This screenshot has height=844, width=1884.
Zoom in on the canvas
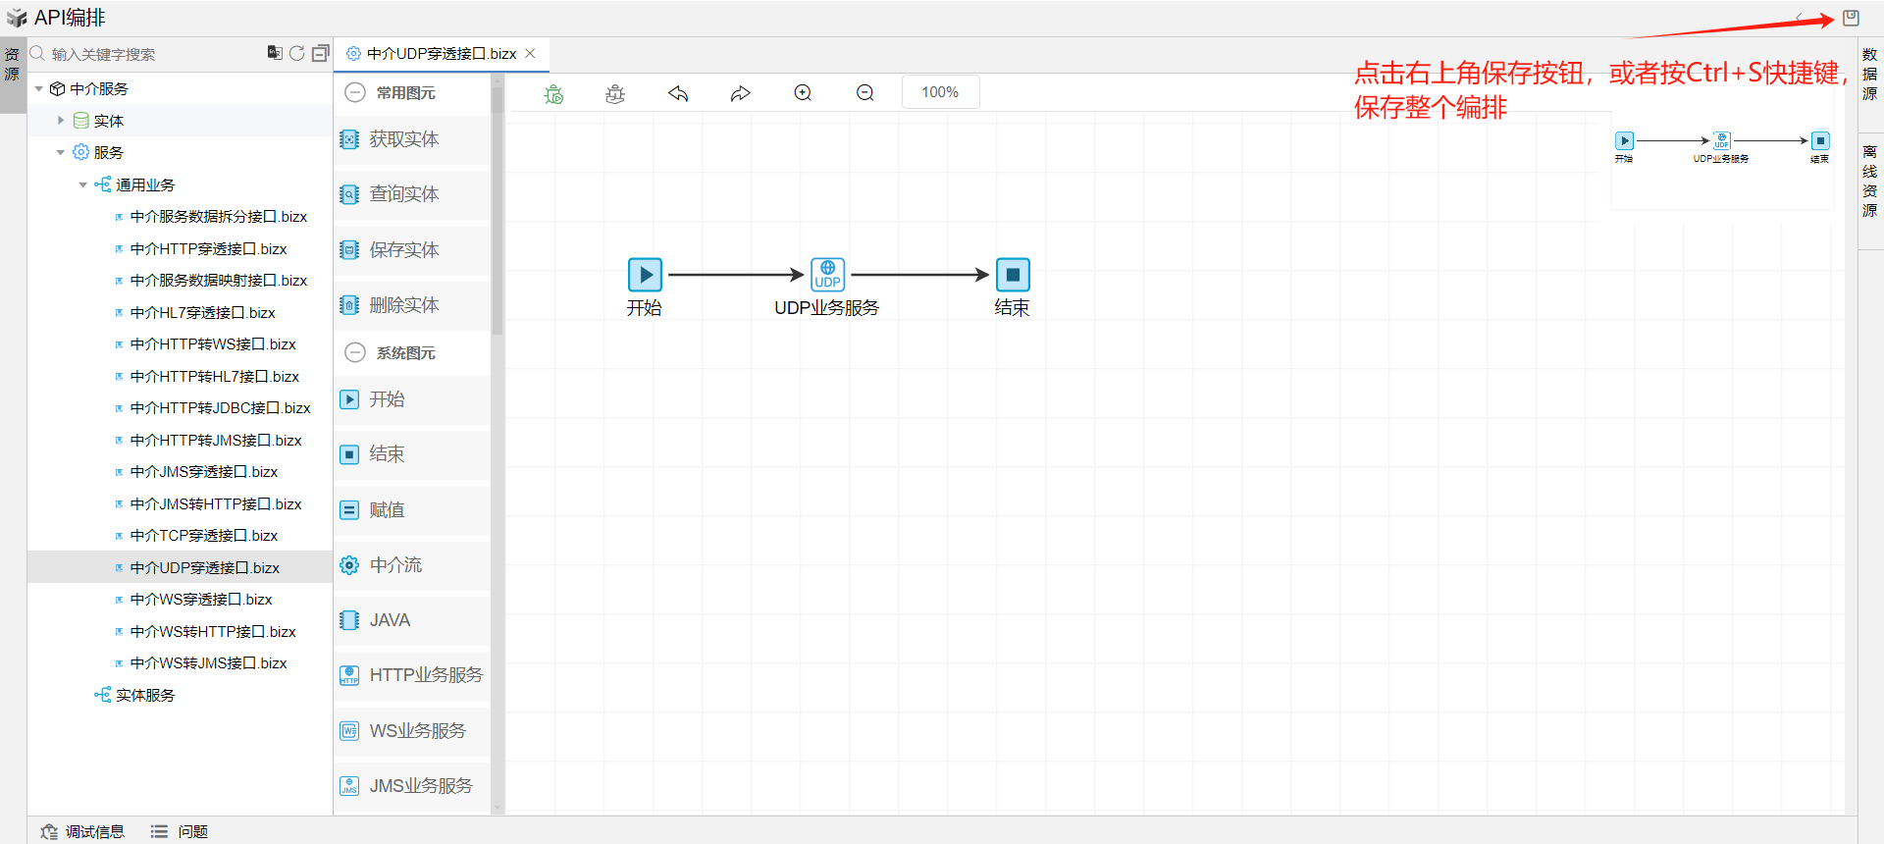click(x=803, y=93)
